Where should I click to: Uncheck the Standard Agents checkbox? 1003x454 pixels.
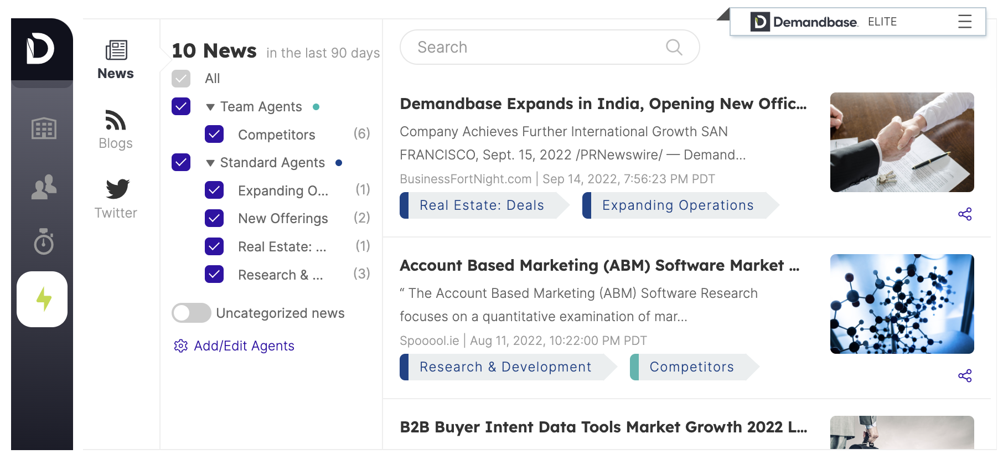pyautogui.click(x=181, y=162)
